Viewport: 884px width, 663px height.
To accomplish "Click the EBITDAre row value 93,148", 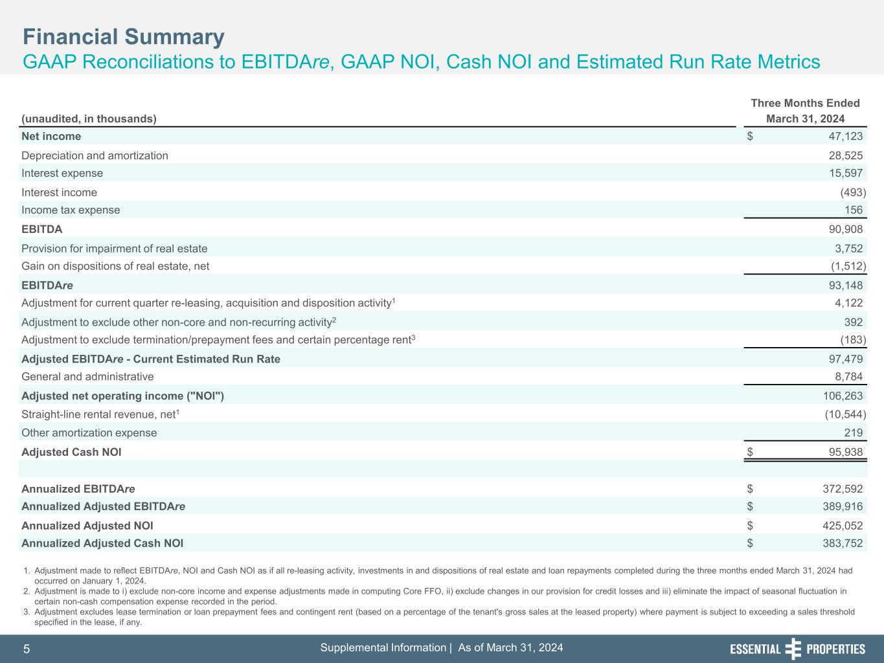I will click(846, 286).
